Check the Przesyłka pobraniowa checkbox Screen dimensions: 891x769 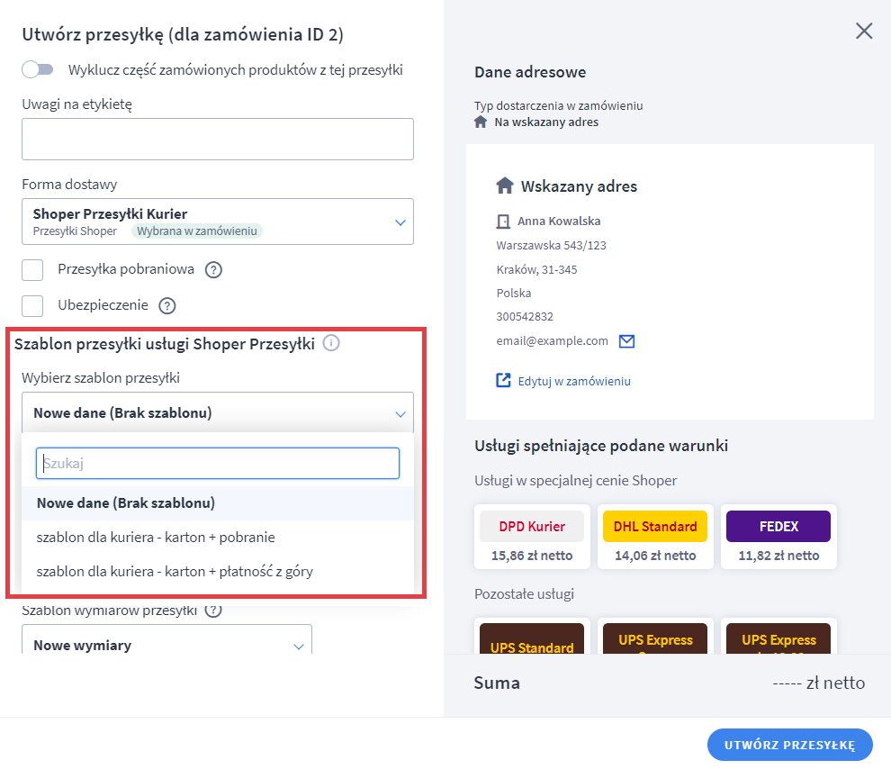[x=32, y=269]
